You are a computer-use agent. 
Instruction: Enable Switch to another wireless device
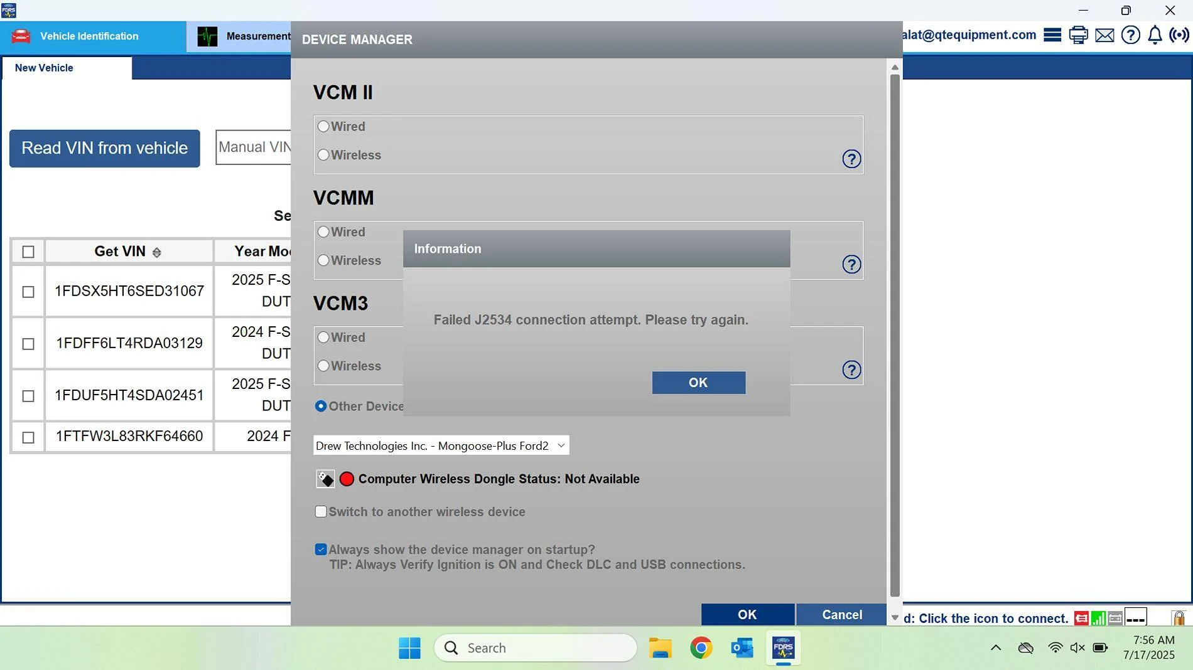click(321, 511)
